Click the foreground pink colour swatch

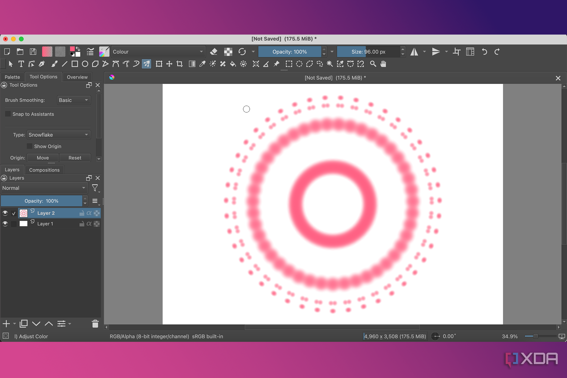click(72, 49)
